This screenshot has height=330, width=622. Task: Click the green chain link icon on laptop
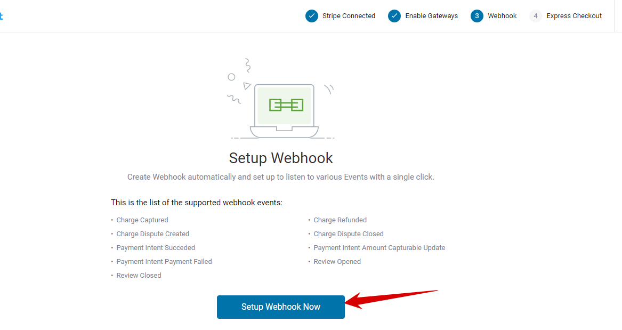click(286, 105)
